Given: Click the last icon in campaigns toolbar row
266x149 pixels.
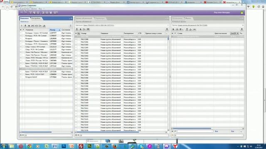Looking at the screenshot, I should click(44, 26).
